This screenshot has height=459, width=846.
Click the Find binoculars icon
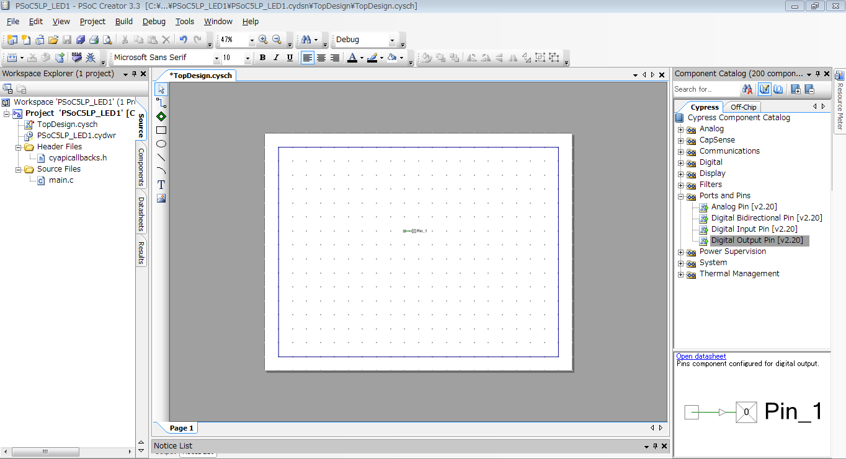click(x=306, y=40)
